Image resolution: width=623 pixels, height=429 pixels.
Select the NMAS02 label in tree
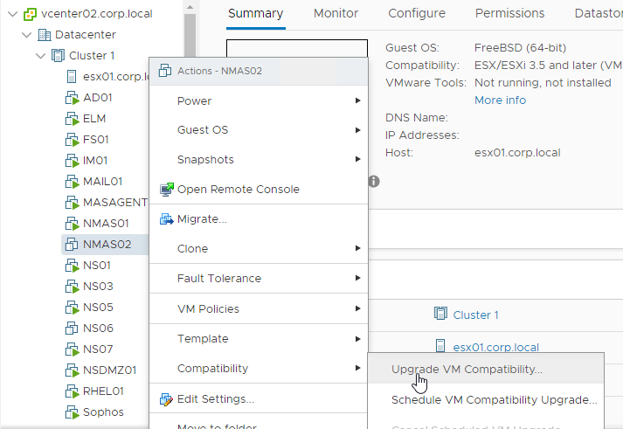[107, 245]
